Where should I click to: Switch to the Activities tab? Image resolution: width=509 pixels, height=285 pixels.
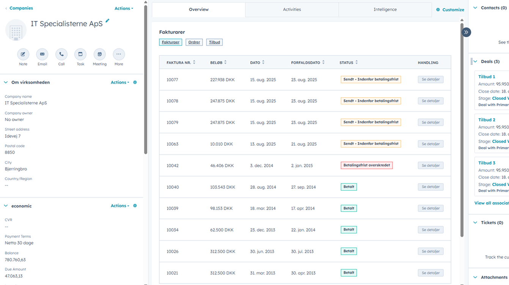292,10
